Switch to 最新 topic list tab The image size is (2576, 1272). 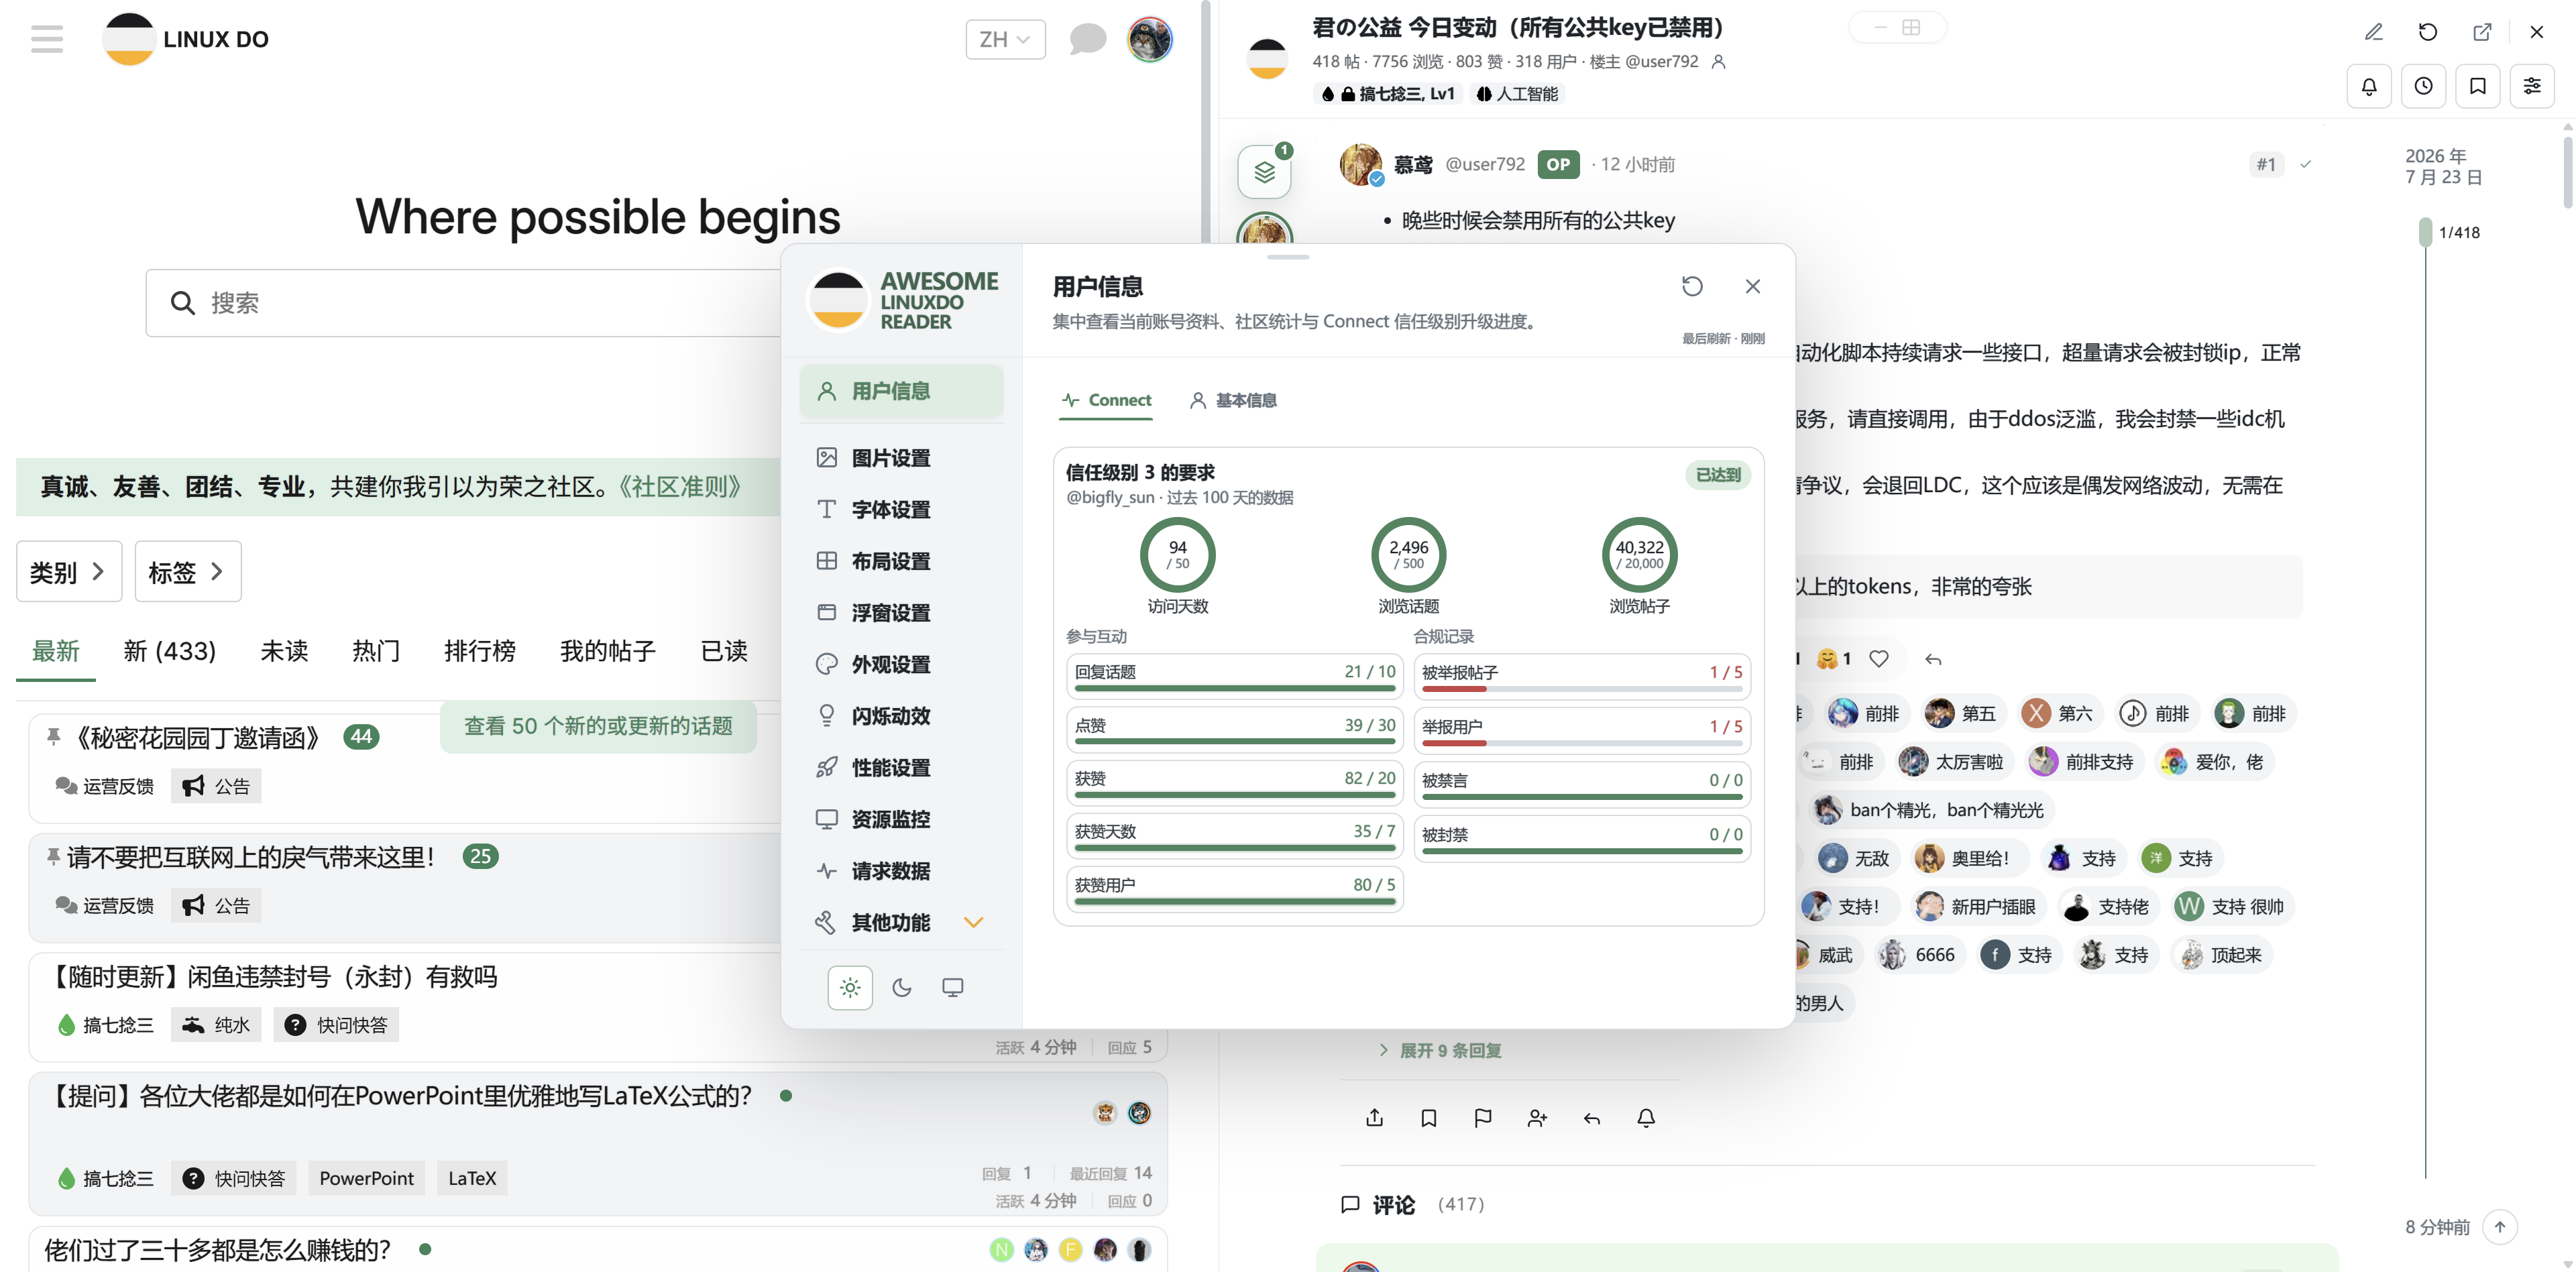click(x=55, y=652)
